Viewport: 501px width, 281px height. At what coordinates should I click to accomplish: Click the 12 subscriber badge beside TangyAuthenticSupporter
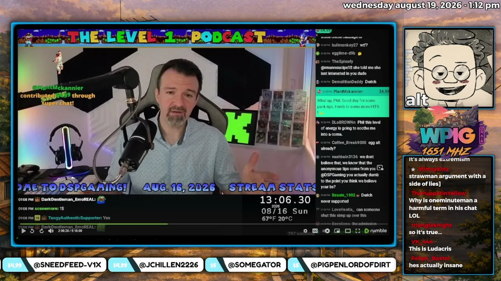[37, 218]
